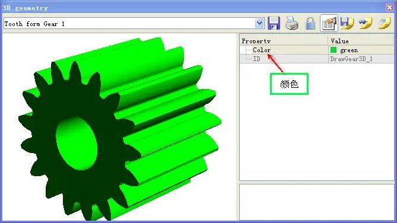Screen dimensions: 397x223
Task: Open the Tooth form Gear 1 dropdown arrow
Action: [259, 24]
